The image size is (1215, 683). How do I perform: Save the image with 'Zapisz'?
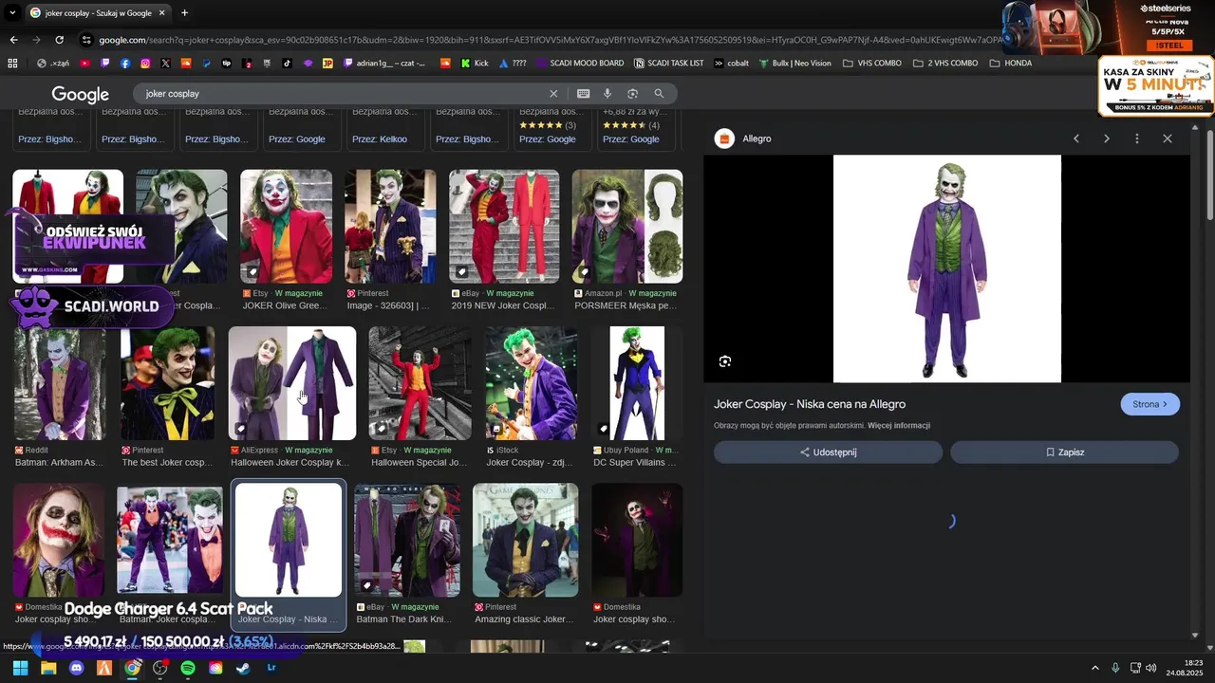1064,452
